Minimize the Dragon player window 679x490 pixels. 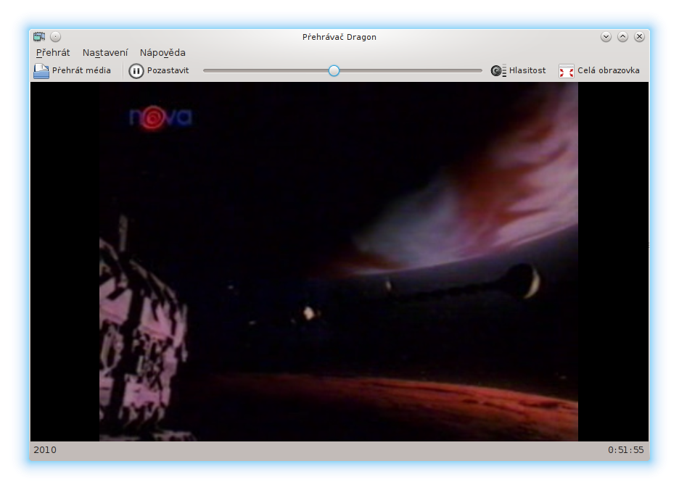[606, 37]
